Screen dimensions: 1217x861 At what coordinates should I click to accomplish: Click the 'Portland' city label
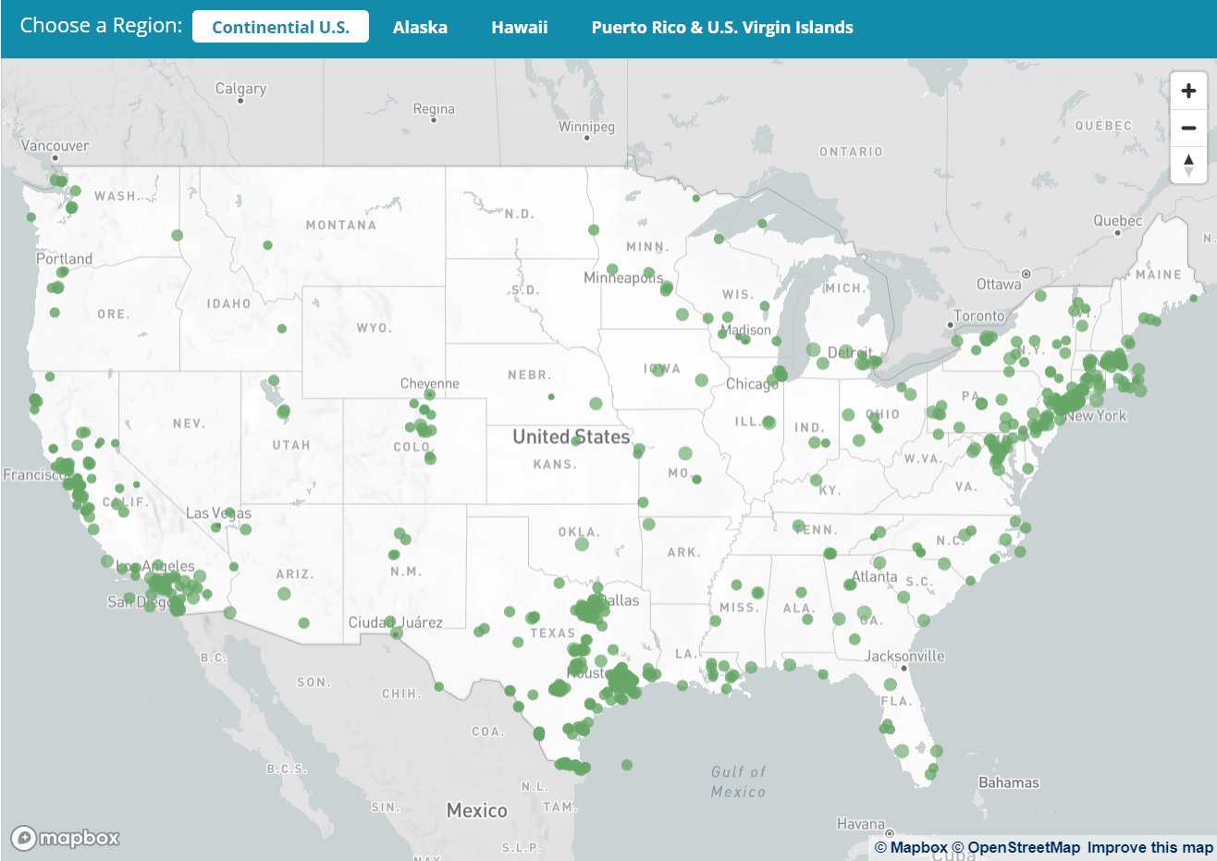64,259
